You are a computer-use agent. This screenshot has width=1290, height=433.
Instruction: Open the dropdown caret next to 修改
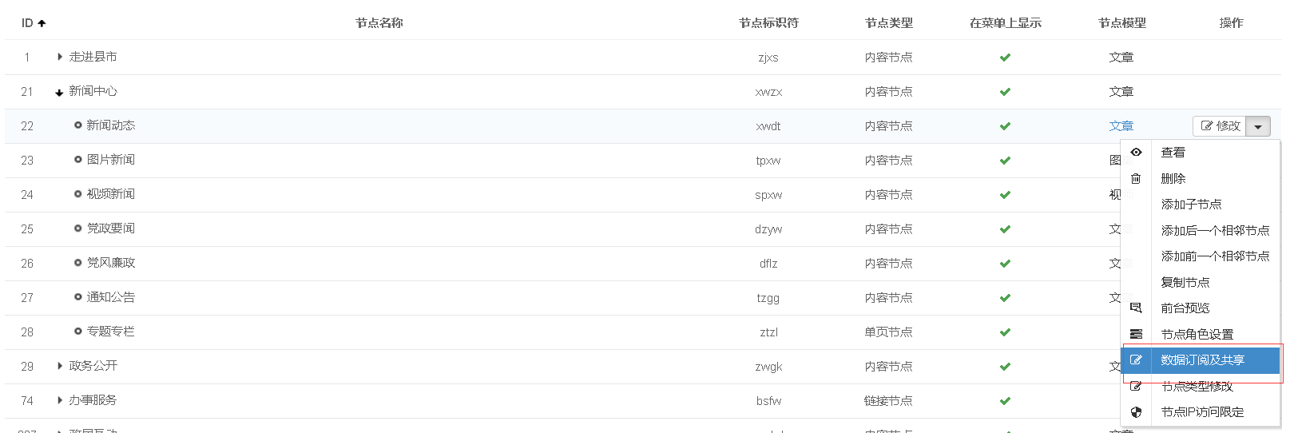point(1258,126)
